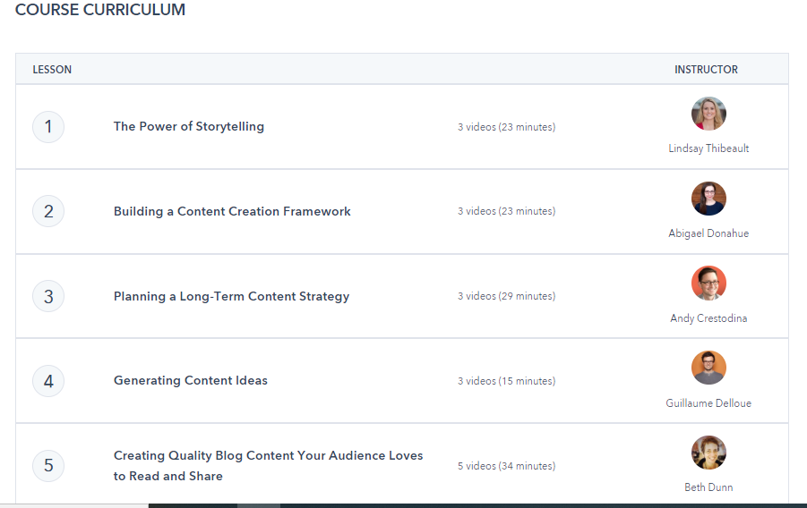The width and height of the screenshot is (807, 508).
Task: Click the Lindsay Thibeault instructor name
Action: [x=708, y=148]
